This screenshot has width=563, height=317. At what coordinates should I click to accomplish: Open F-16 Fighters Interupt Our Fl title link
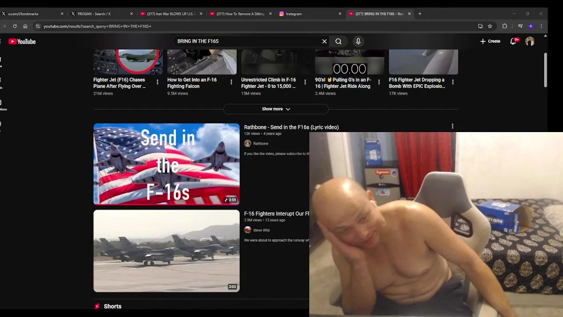click(x=277, y=214)
